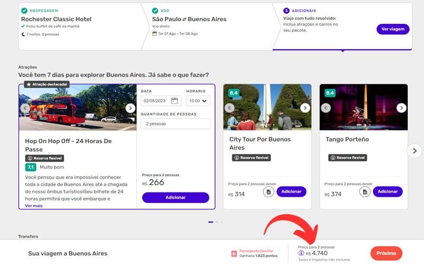Open details document icon on Tango Porteño card
Screen dimensions: 424x265
click(x=365, y=192)
